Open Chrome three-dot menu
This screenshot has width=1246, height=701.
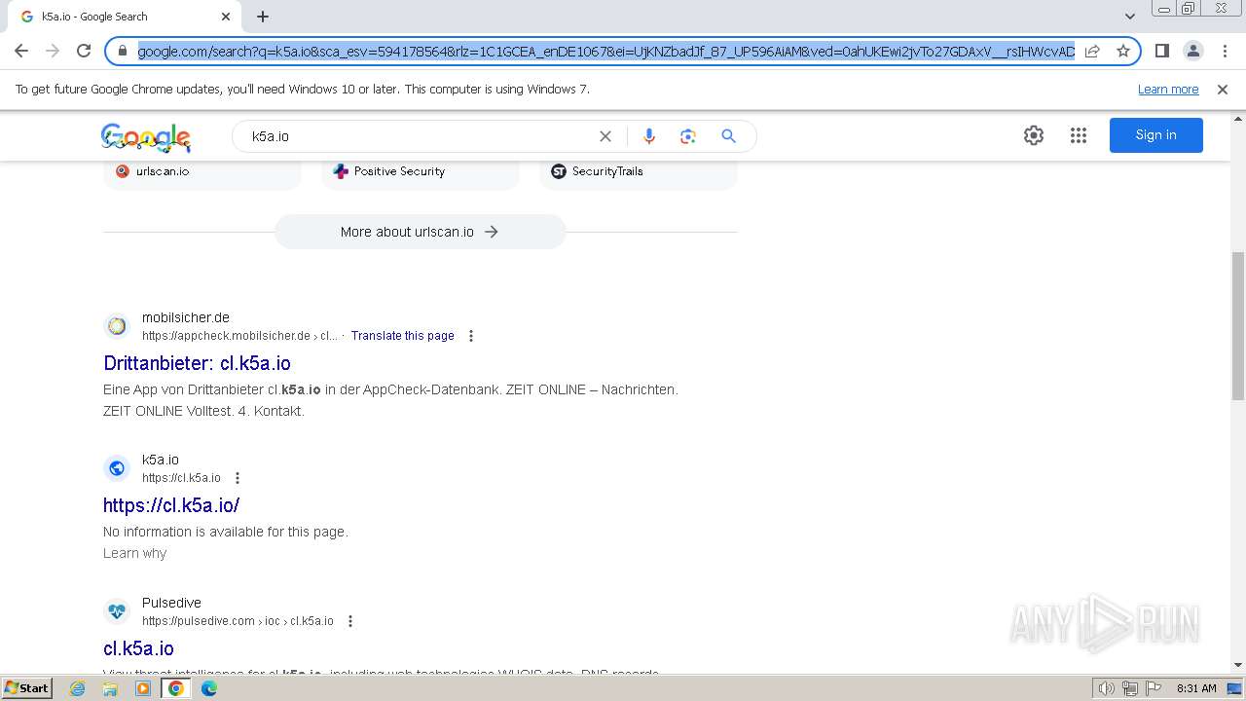tap(1225, 51)
